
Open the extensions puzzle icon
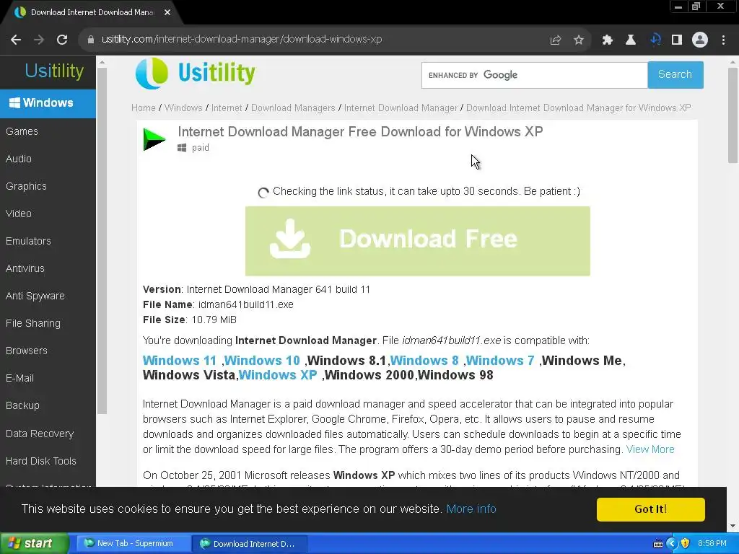point(608,40)
